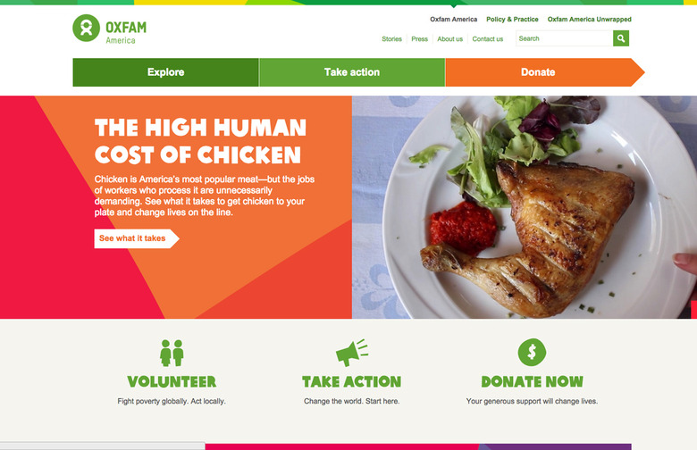Select Oxfam America top menu item
Image resolution: width=697 pixels, height=450 pixels.
coord(453,19)
